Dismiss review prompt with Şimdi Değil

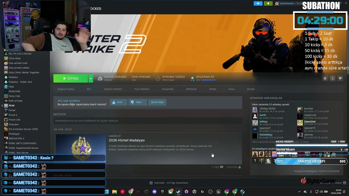click(157, 102)
